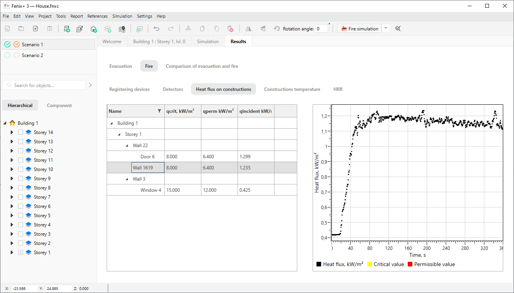514x293 pixels.
Task: Select the Add building toolbar icon
Action: [94, 28]
